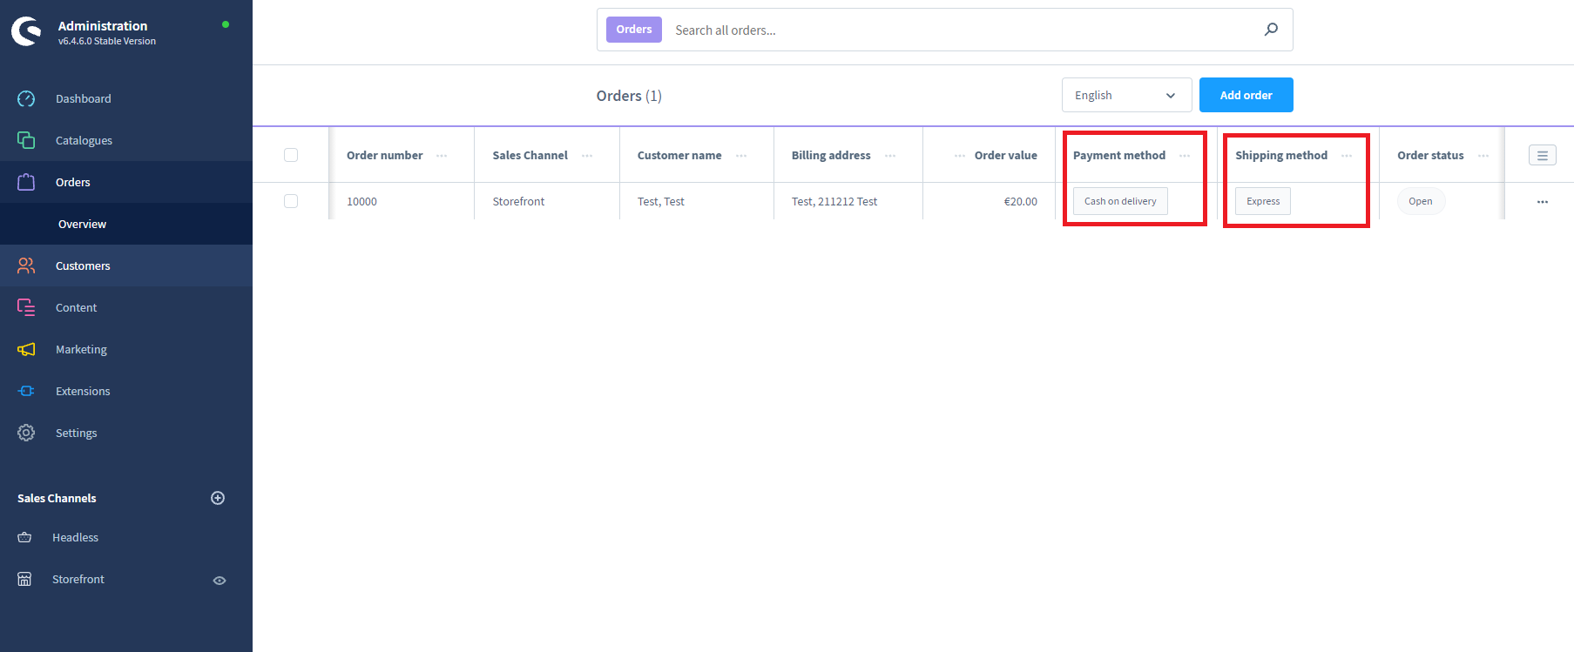This screenshot has height=652, width=1574.
Task: Open Payment method column options dots
Action: tap(1185, 156)
